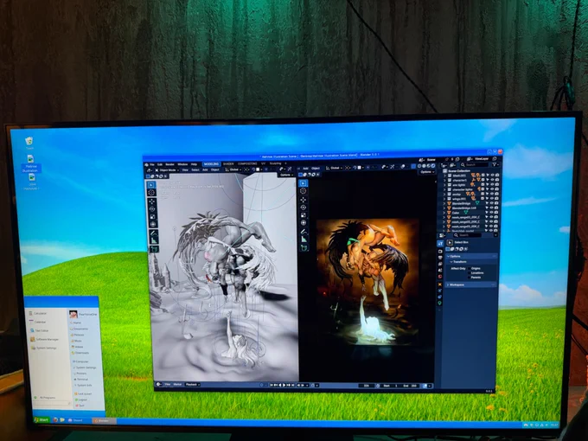Select the Cursor tool in rendered viewport
588x441 pixels.
[303, 191]
